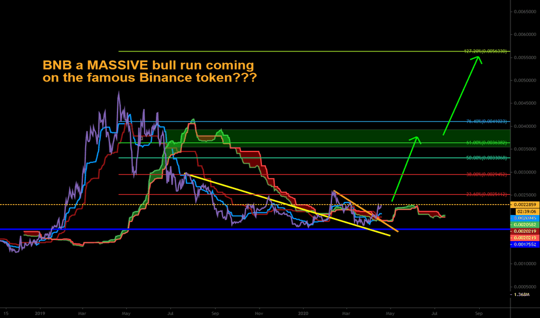The height and width of the screenshot is (318, 540).
Task: Click the 0.0010000 price axis label
Action: click(525, 264)
